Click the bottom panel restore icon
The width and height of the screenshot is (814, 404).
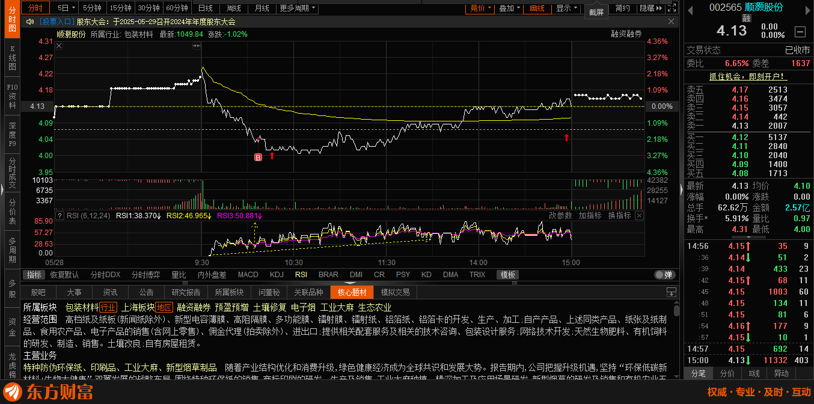(x=672, y=293)
